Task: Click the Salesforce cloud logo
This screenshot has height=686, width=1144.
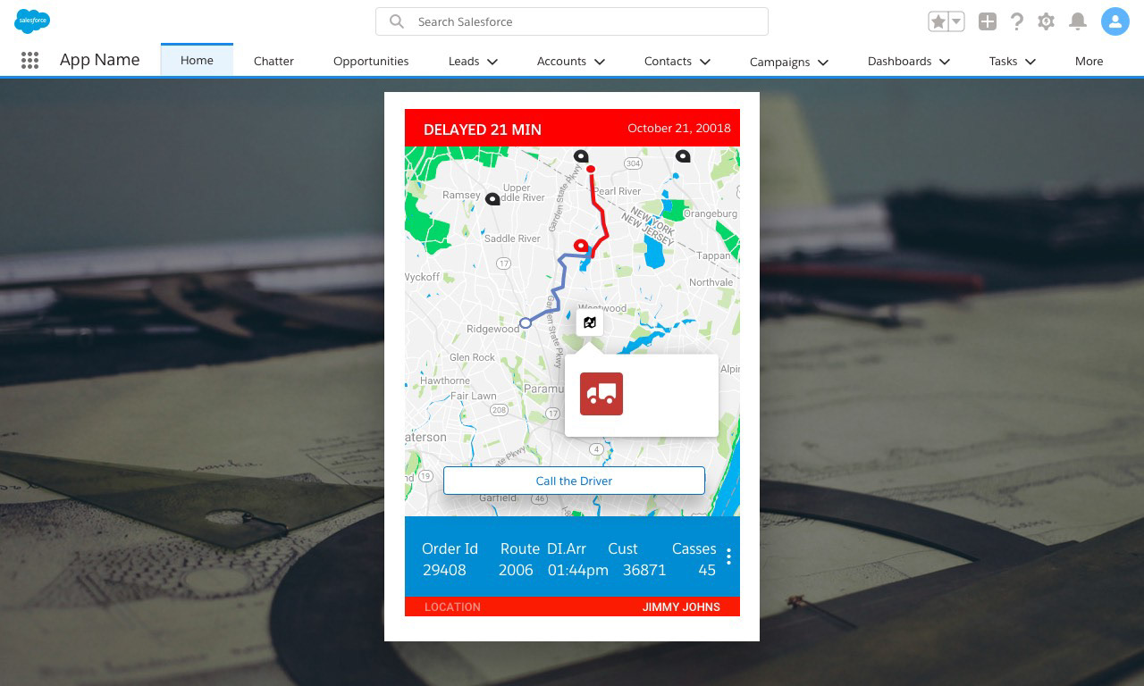Action: click(x=32, y=21)
